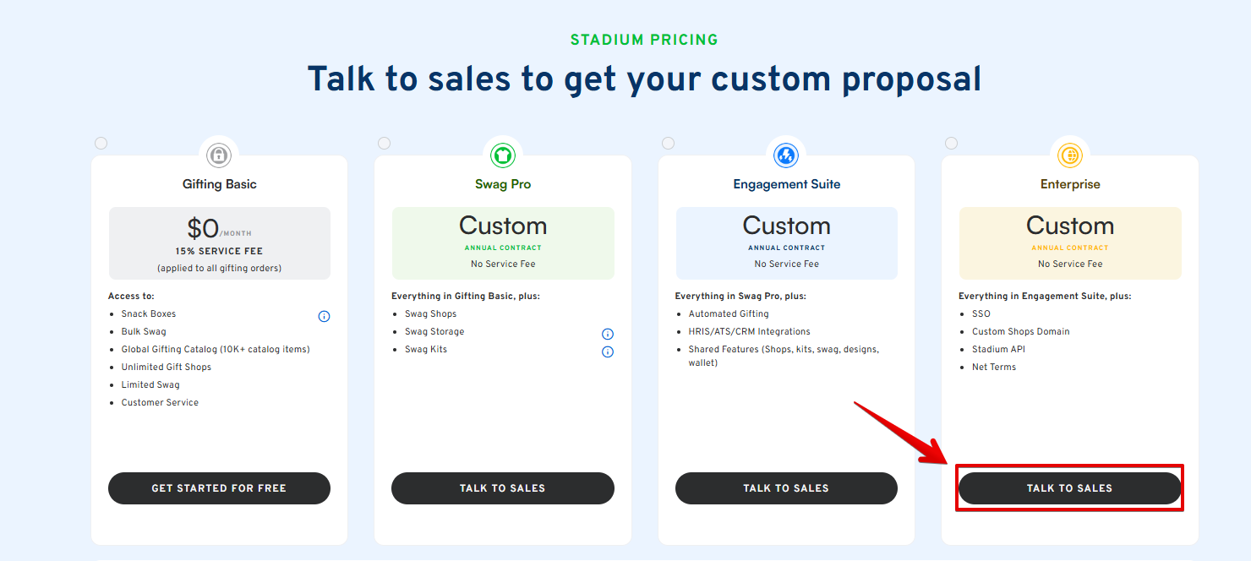Click the green Swag Pro shirt icon
The width and height of the screenshot is (1251, 561).
coord(503,155)
